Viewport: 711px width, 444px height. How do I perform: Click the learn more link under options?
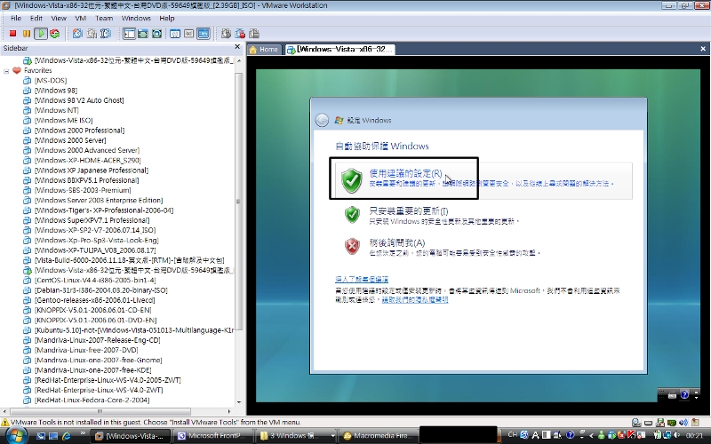coord(362,279)
